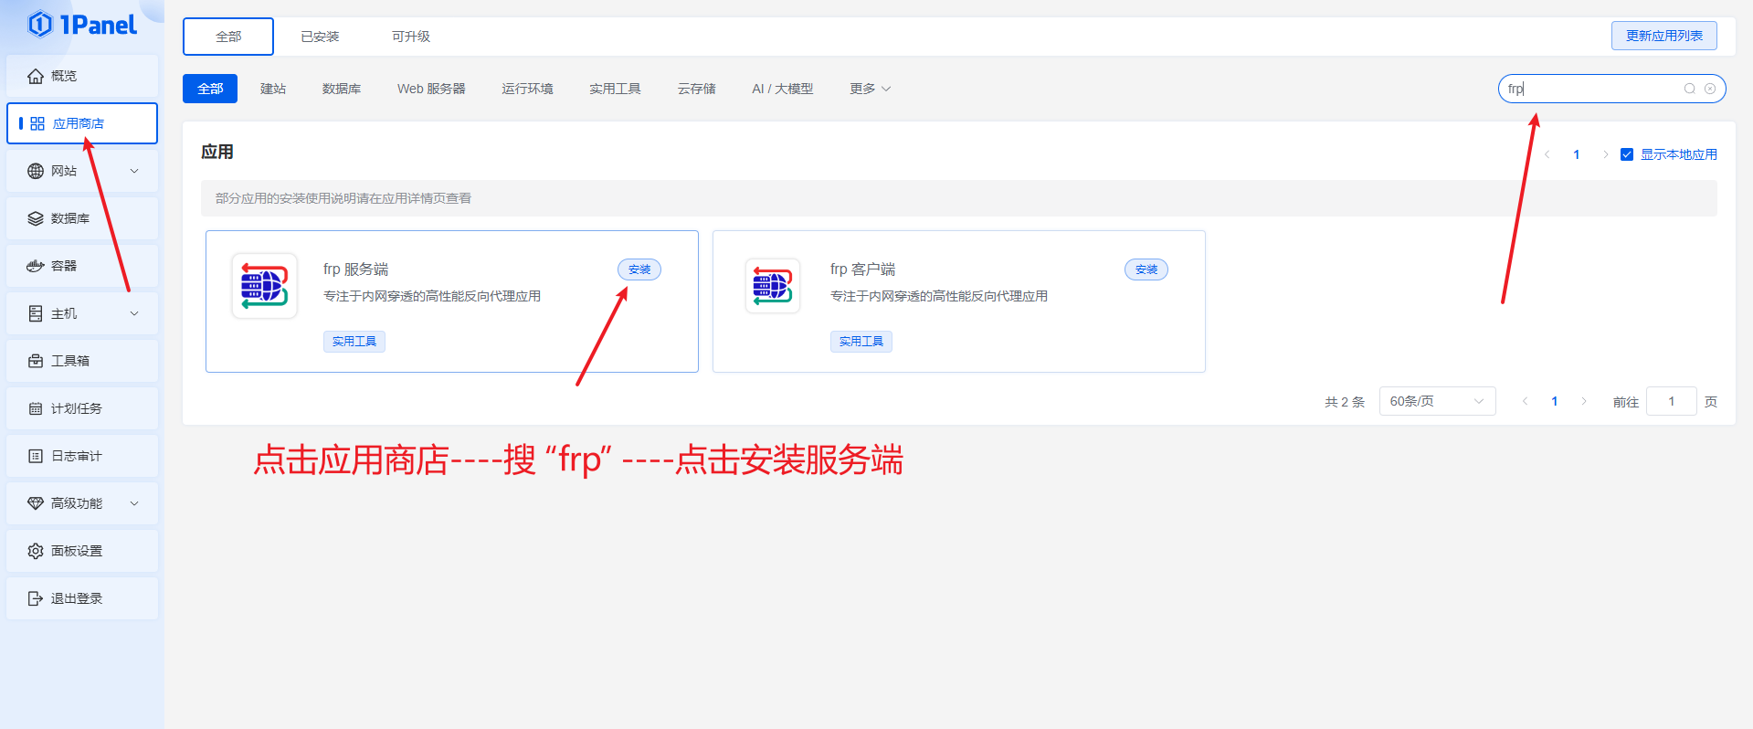Go to next page in top pager

tap(1605, 154)
